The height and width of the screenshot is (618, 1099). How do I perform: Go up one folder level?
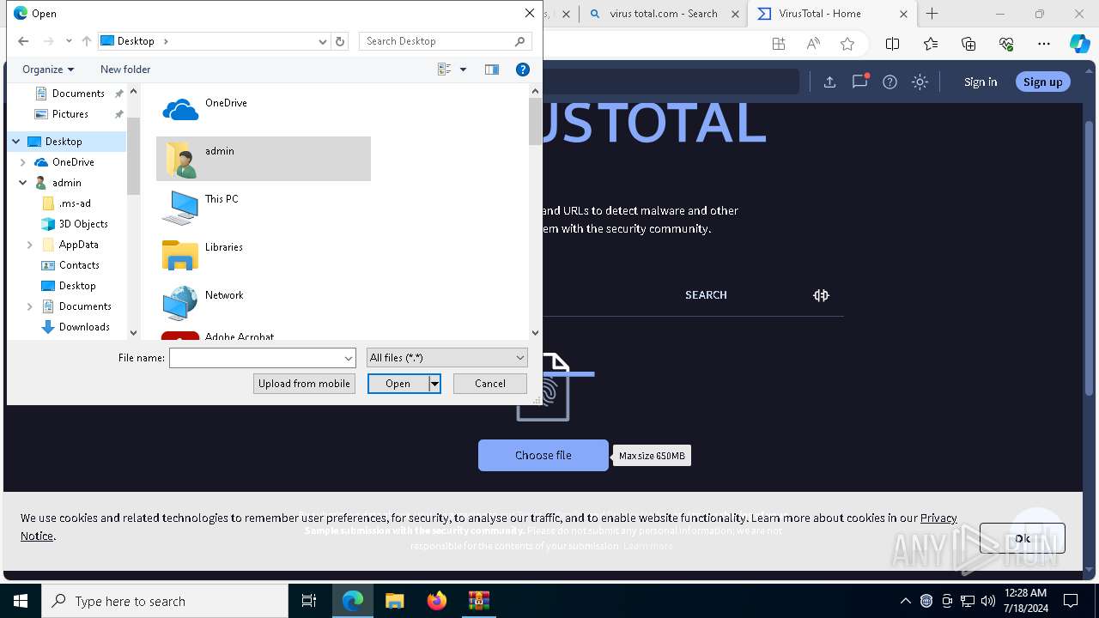[86, 41]
